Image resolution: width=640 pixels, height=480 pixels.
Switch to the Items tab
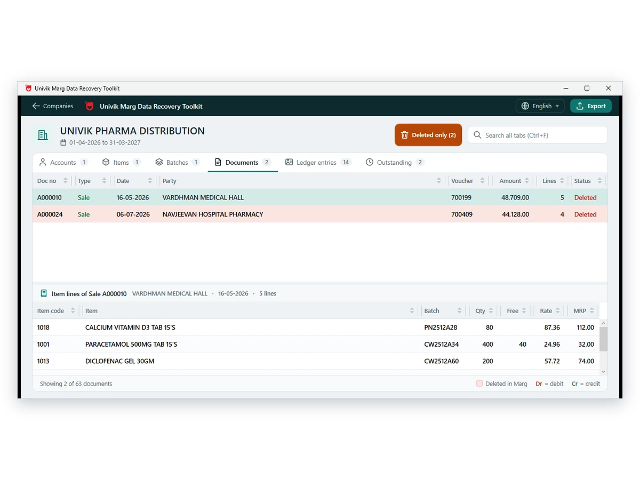pos(121,162)
